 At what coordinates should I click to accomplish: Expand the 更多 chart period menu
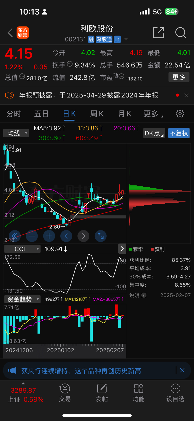click(x=153, y=114)
